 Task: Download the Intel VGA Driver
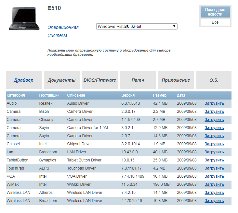pos(214,176)
